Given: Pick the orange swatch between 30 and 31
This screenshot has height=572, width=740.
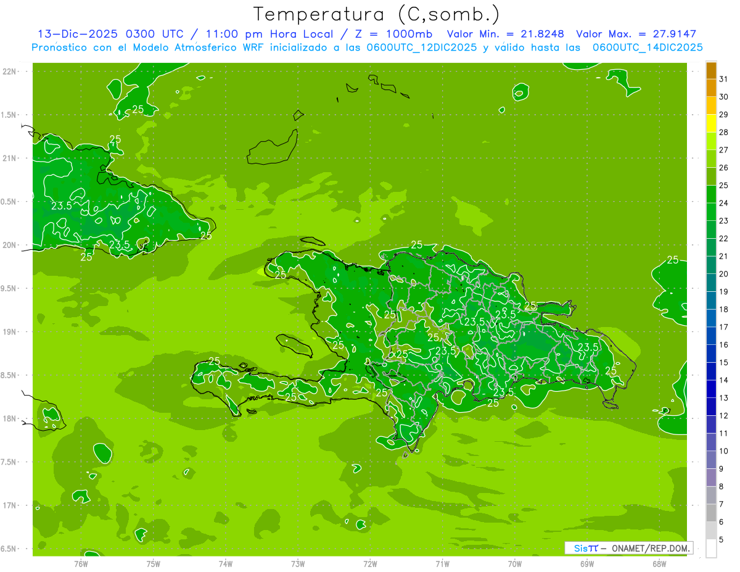Looking at the screenshot, I should click(x=711, y=88).
